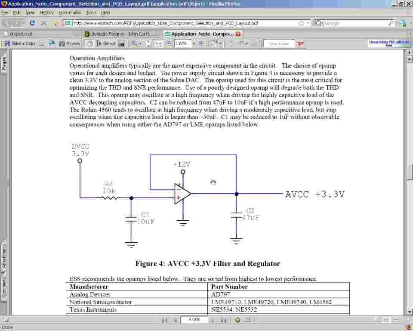
Task: Expand the list all tabs dropdown
Action: click(x=410, y=34)
